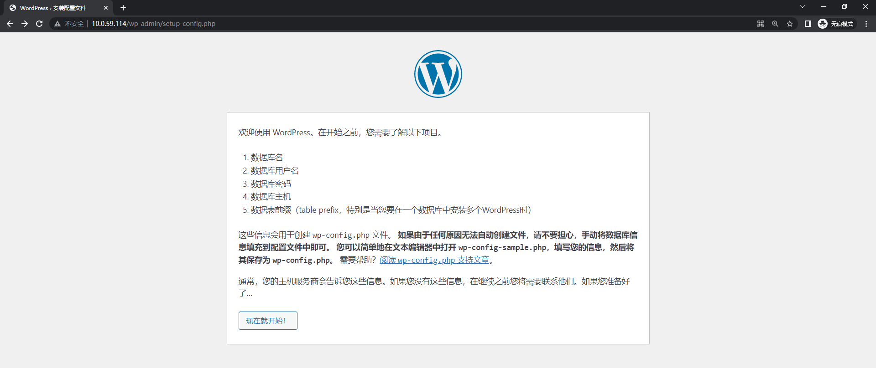This screenshot has height=368, width=876.
Task: Click the zoom magnifier icon in address bar
Action: coord(775,24)
